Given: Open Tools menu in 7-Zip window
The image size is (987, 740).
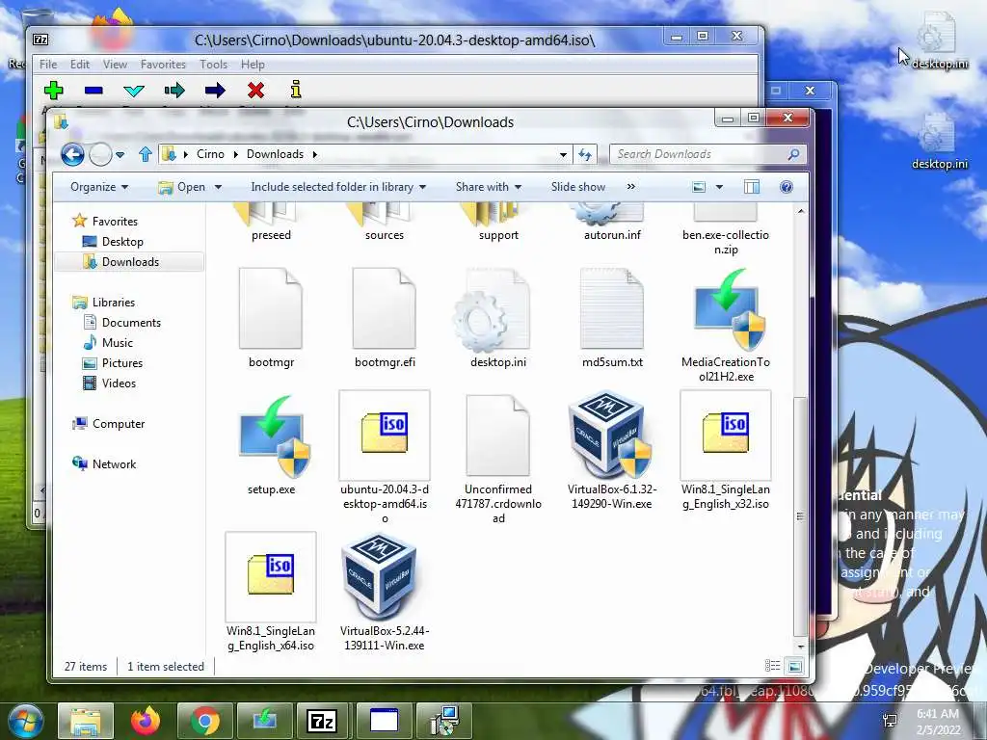Looking at the screenshot, I should (213, 65).
